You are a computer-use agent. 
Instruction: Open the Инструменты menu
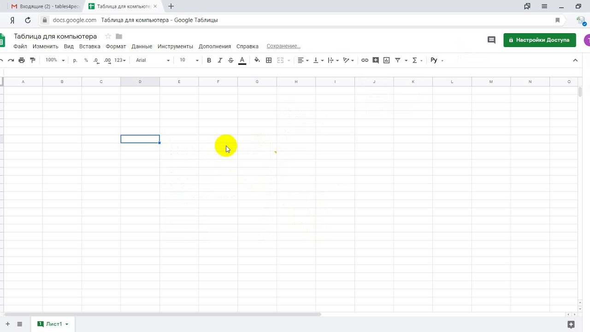point(175,46)
